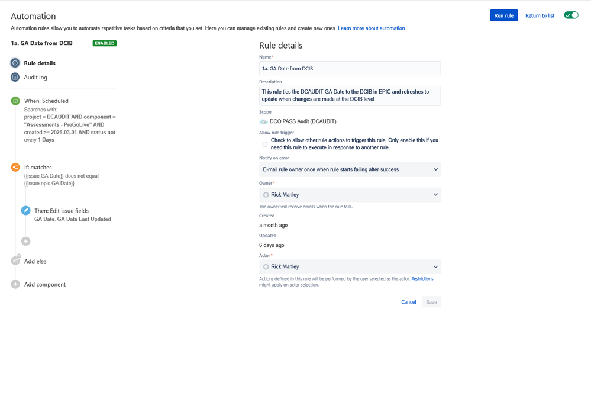Click the rule Name input field

[x=350, y=68]
